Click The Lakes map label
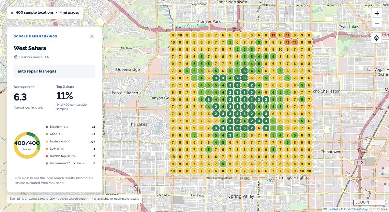 tap(138, 124)
